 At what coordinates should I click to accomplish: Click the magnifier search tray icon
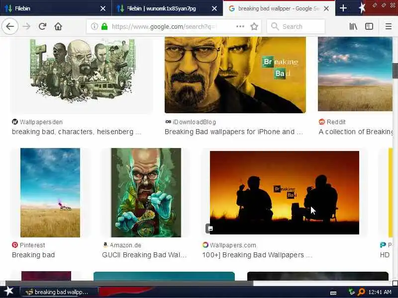coord(361,292)
